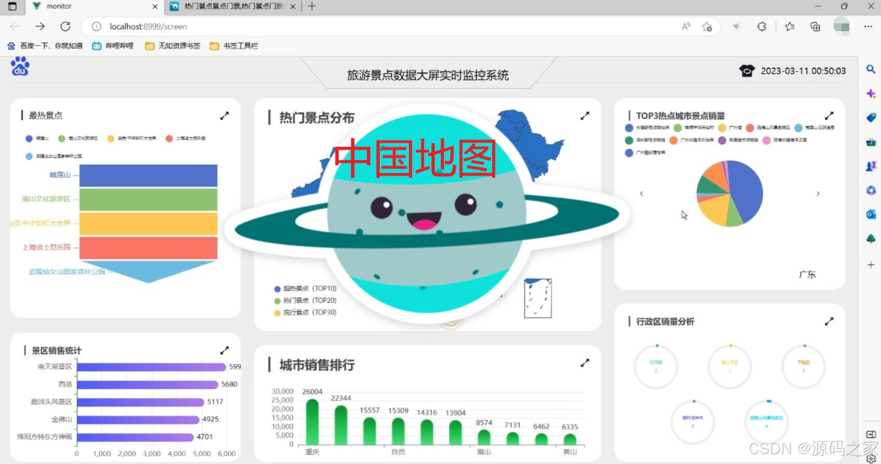Toggle 自贡·中华彩灯大世界 legend item
The width and height of the screenshot is (881, 464).
(x=131, y=139)
